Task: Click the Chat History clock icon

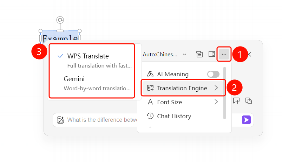Action: pyautogui.click(x=150, y=116)
